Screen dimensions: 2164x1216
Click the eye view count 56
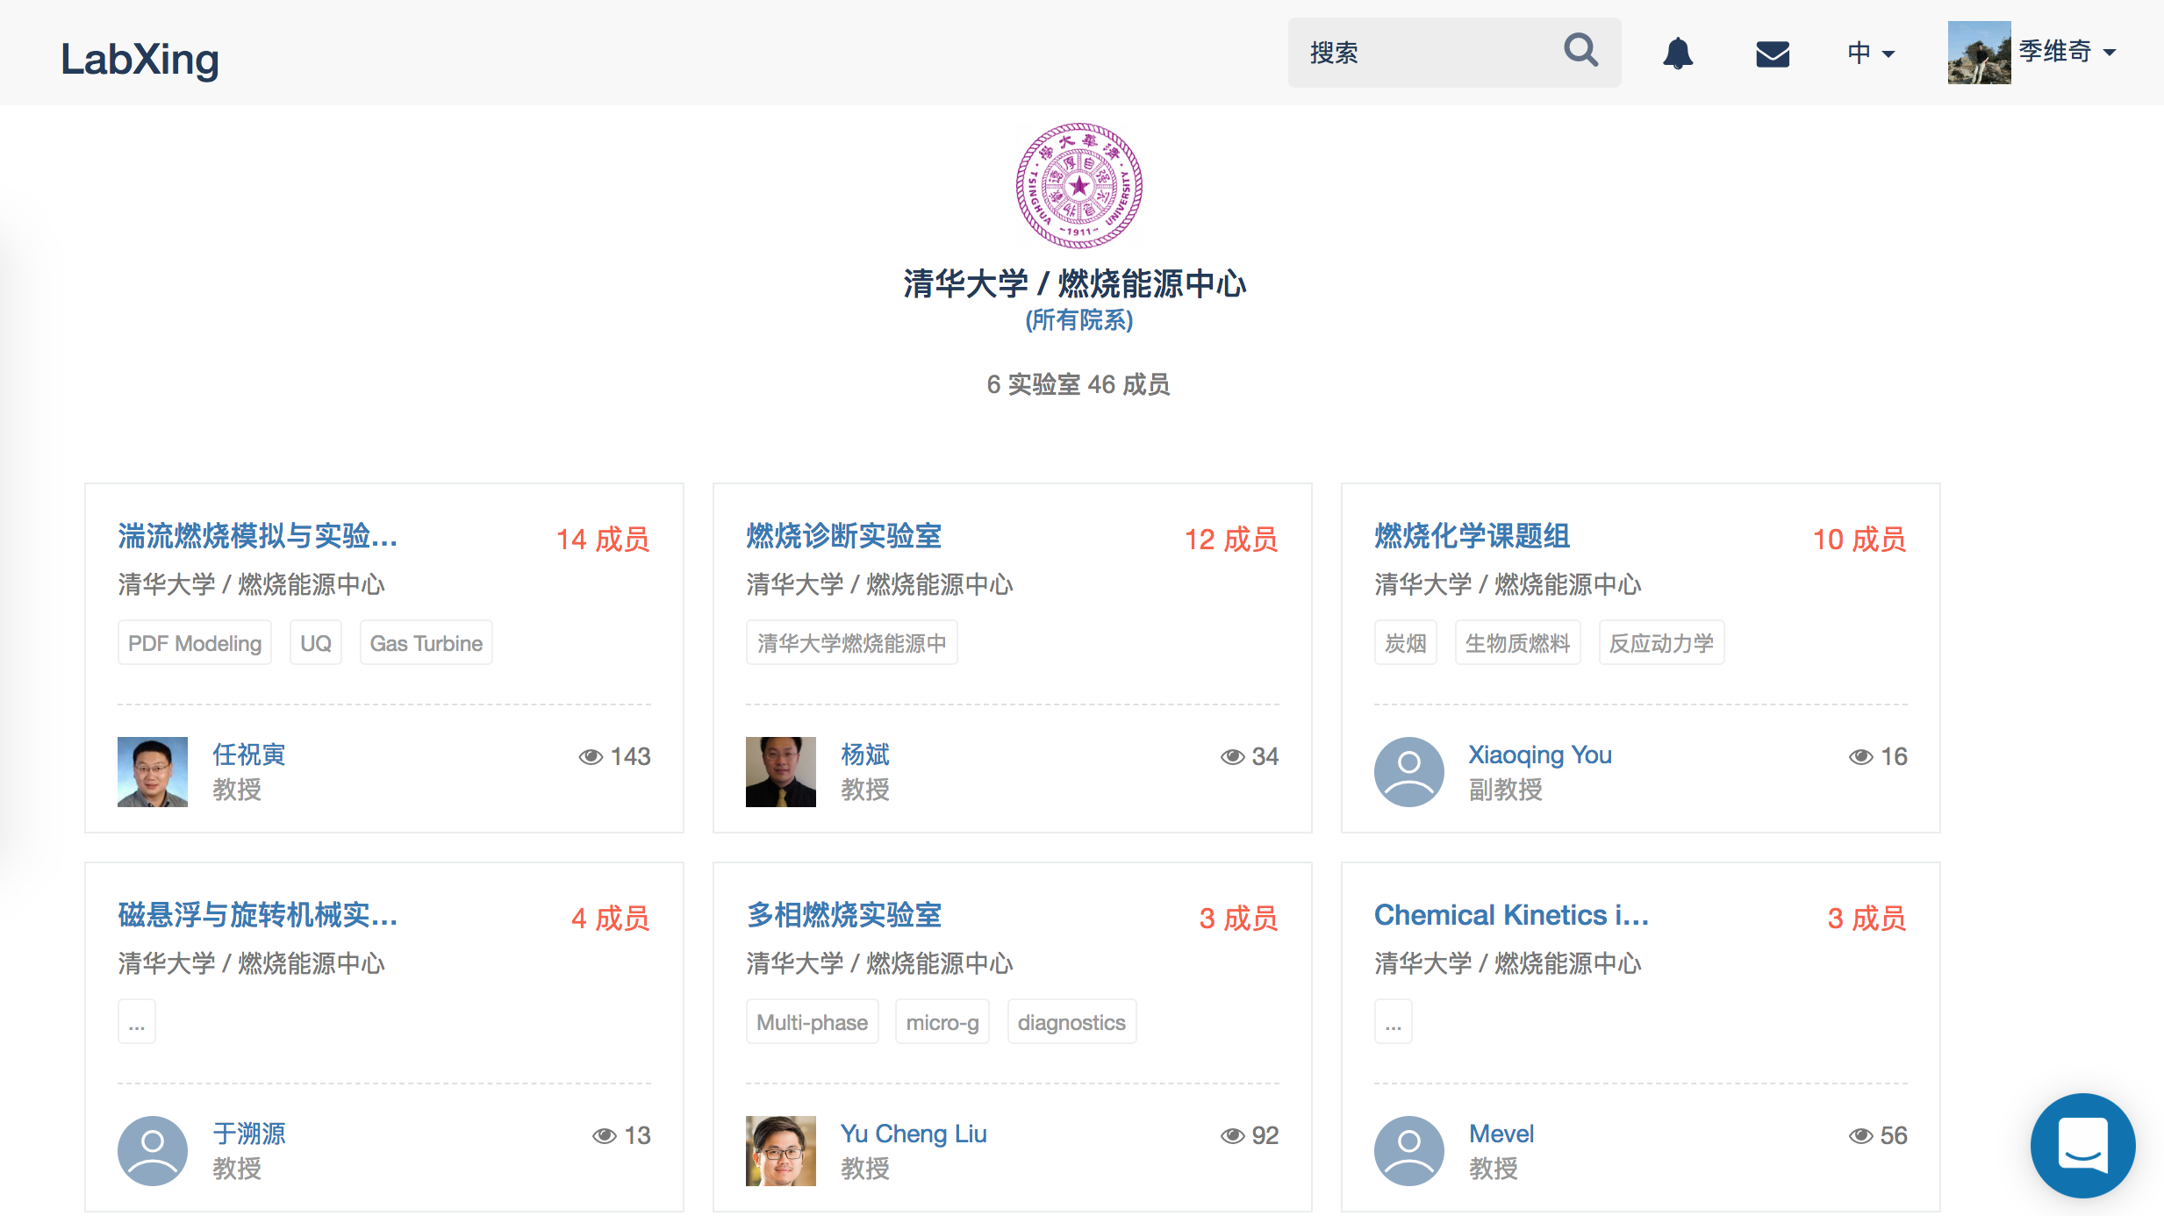(x=1878, y=1135)
